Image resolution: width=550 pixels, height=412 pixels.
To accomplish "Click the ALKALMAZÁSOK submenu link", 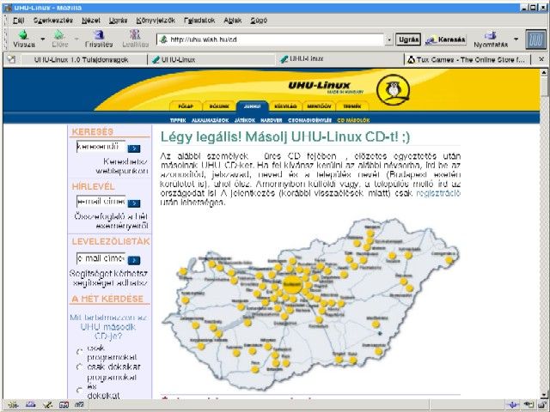I will point(210,120).
